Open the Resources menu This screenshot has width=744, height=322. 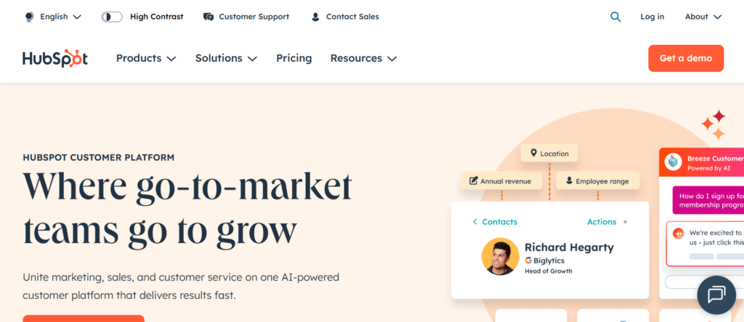pyautogui.click(x=363, y=58)
